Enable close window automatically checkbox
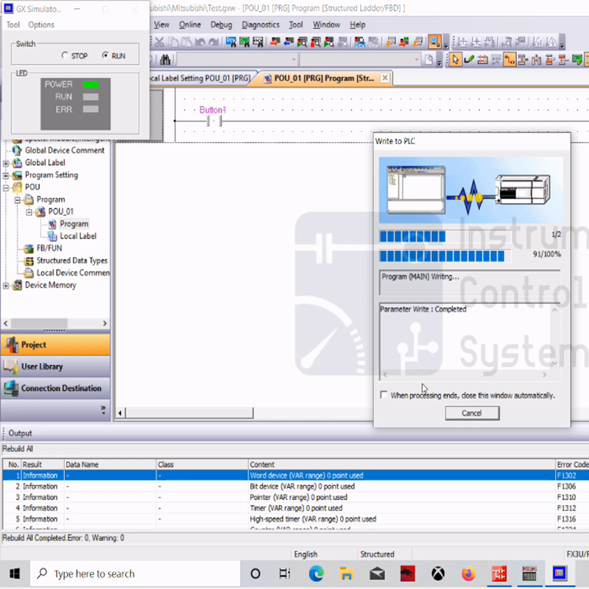This screenshot has width=589, height=589. tap(384, 395)
